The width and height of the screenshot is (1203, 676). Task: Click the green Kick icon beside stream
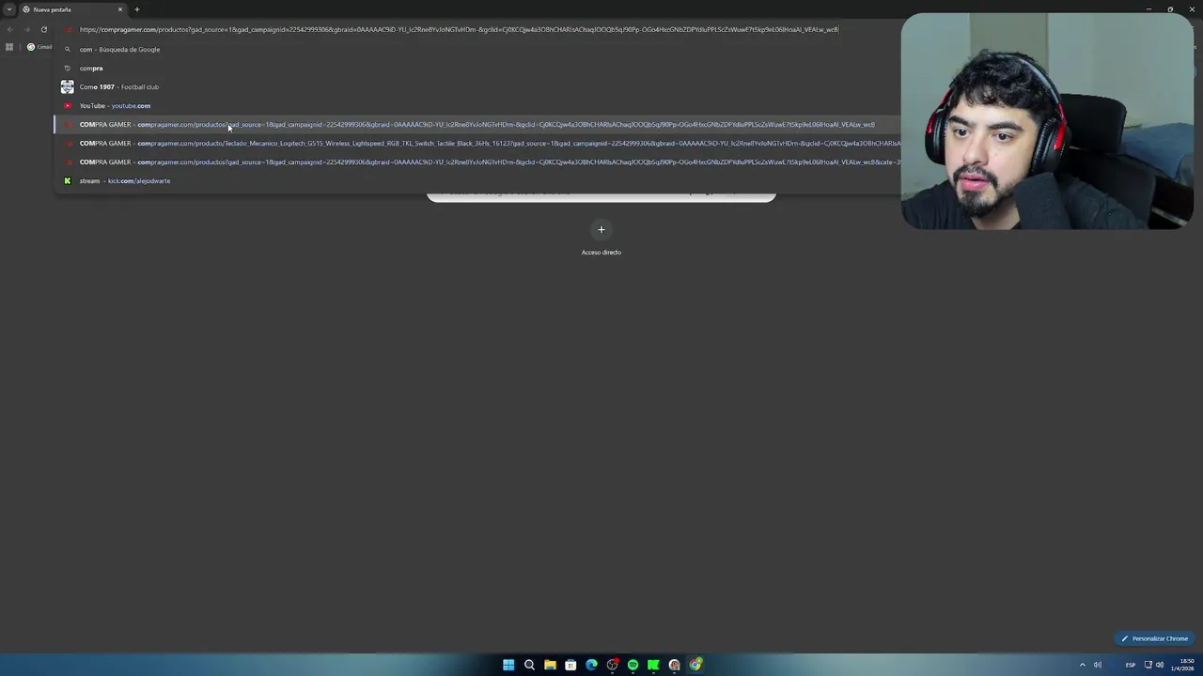click(x=67, y=180)
